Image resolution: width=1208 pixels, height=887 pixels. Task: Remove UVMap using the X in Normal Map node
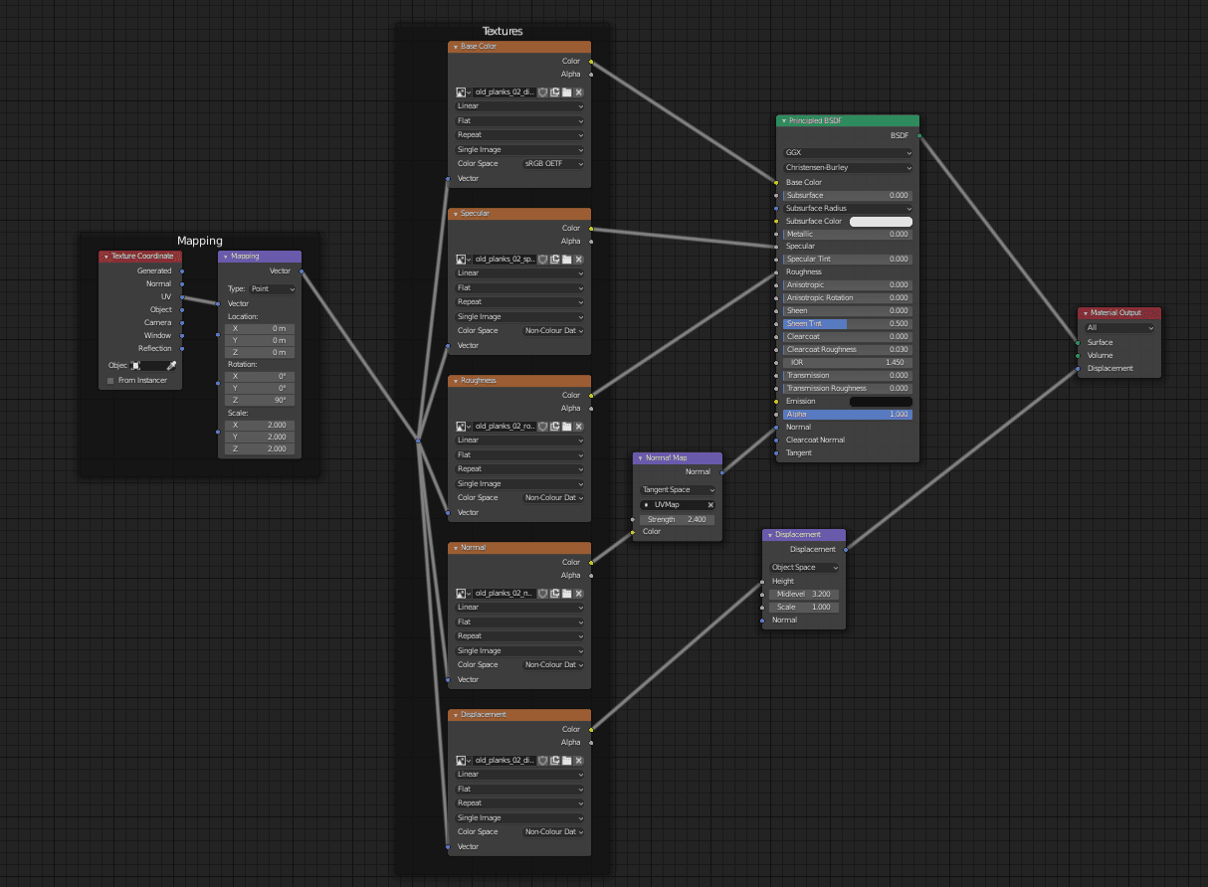(712, 504)
